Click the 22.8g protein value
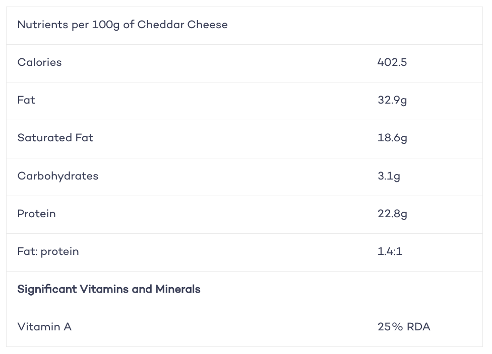This screenshot has width=492, height=354. point(392,214)
